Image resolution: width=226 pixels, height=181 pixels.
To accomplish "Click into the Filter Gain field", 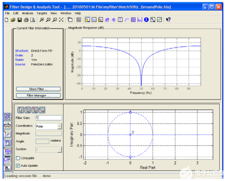I will pos(48,118).
